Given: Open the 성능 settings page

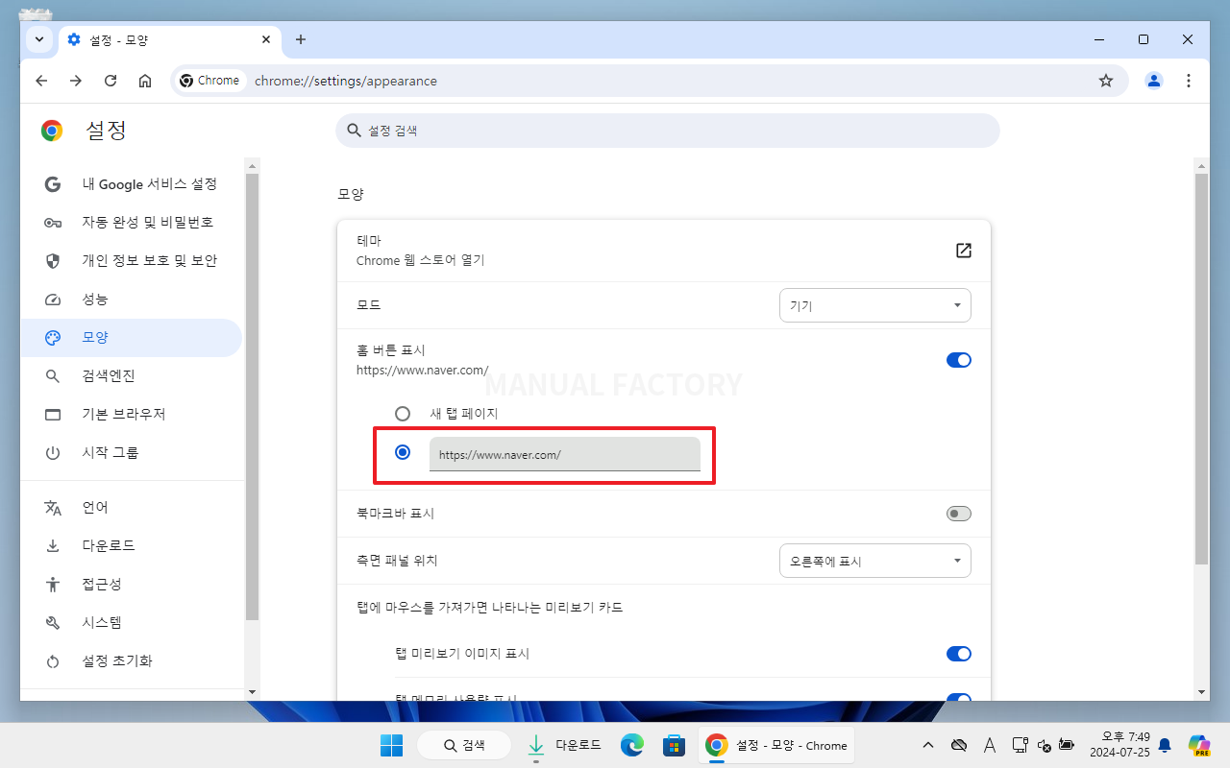Looking at the screenshot, I should tap(132, 300).
